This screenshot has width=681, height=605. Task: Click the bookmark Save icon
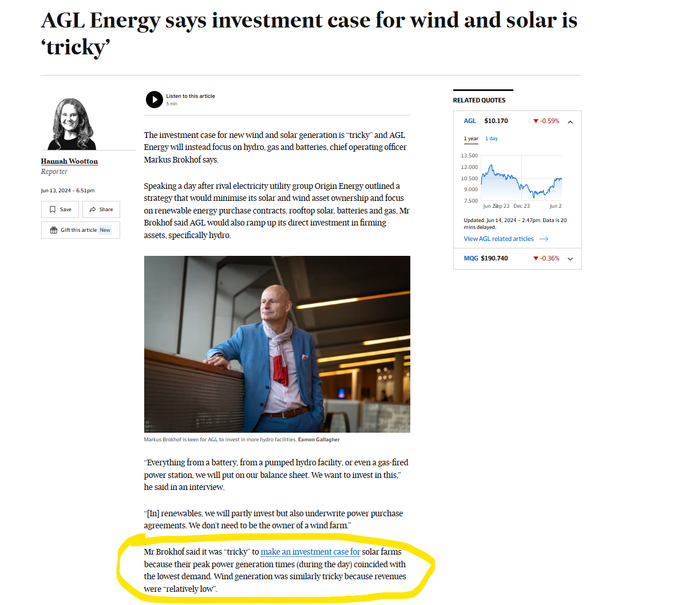pos(53,209)
